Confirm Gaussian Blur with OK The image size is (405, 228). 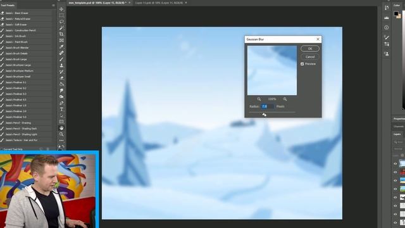(x=310, y=49)
